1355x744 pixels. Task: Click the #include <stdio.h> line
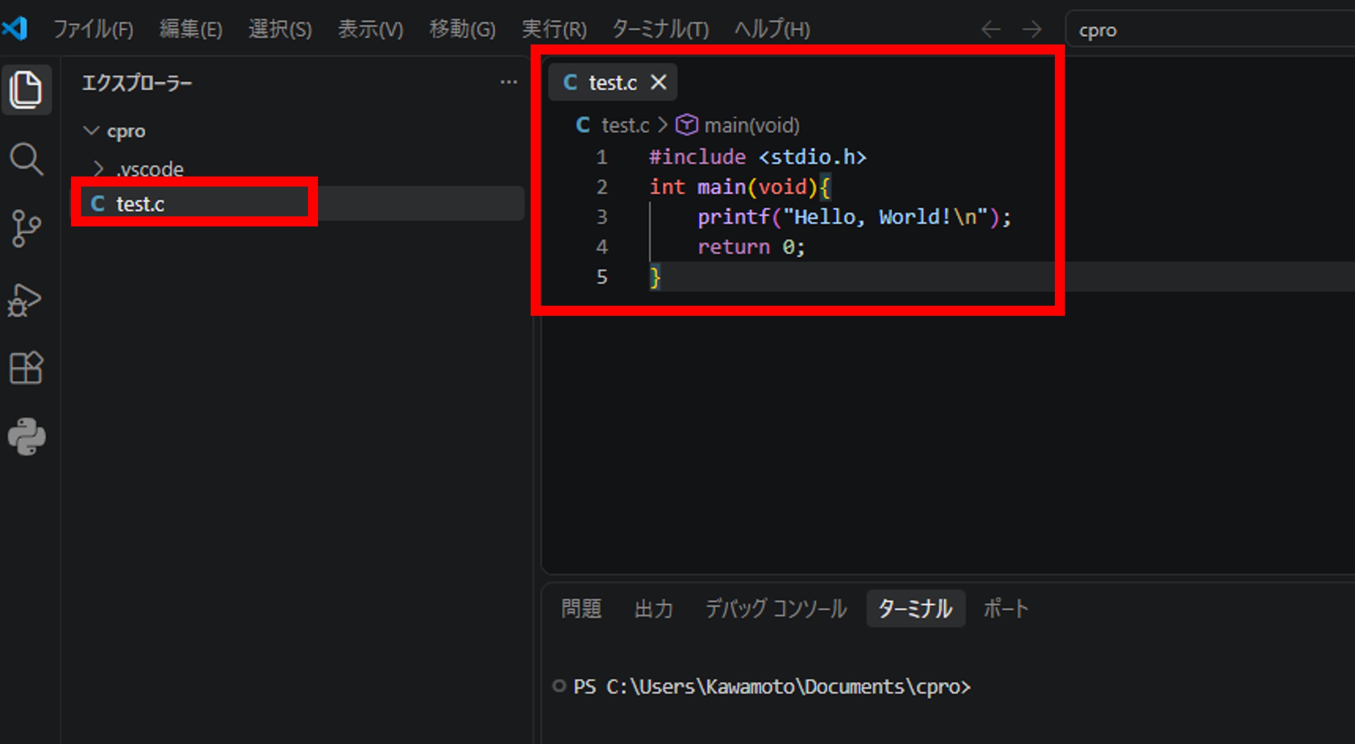pos(757,157)
